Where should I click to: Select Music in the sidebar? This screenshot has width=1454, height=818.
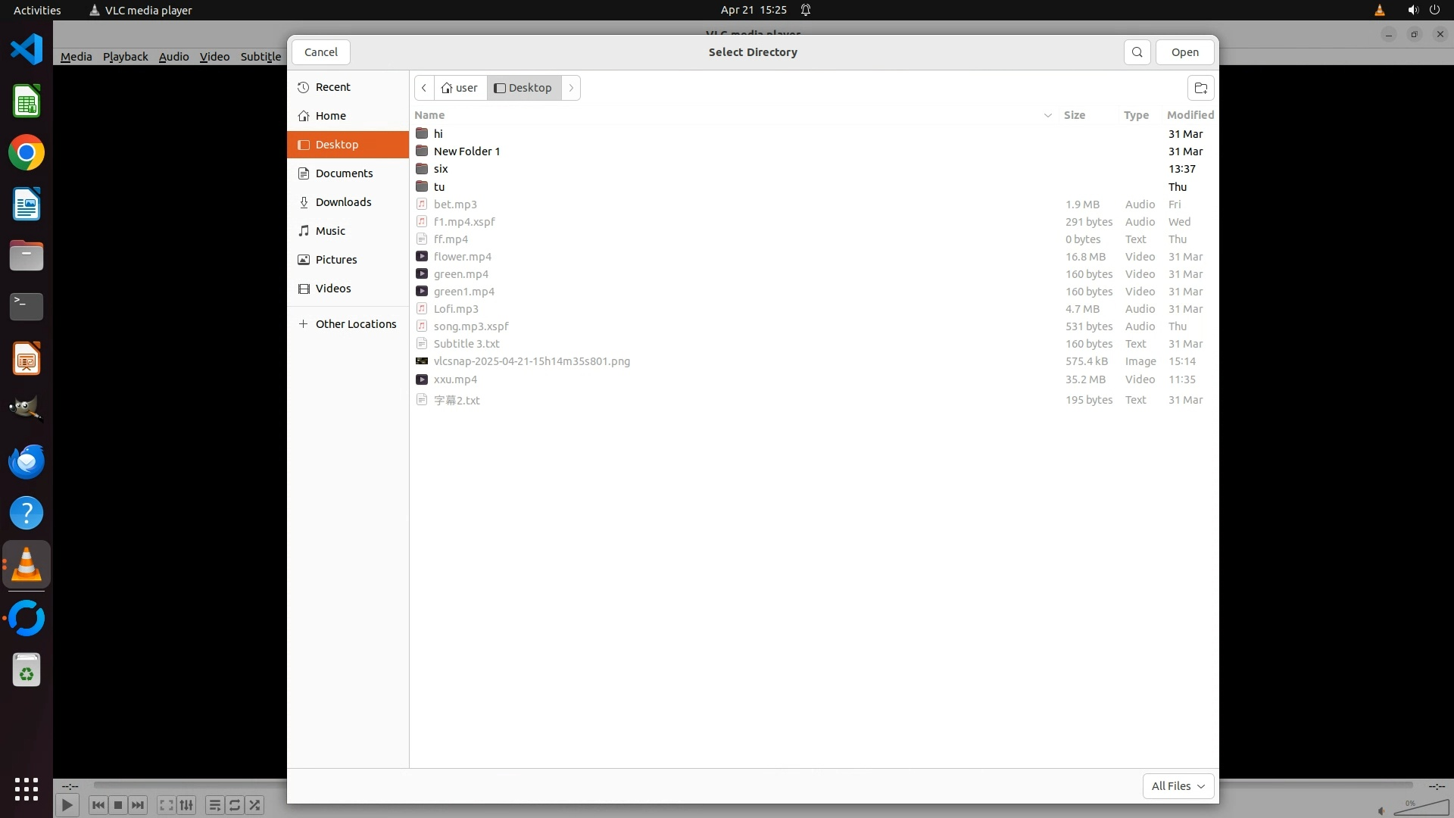pos(330,231)
